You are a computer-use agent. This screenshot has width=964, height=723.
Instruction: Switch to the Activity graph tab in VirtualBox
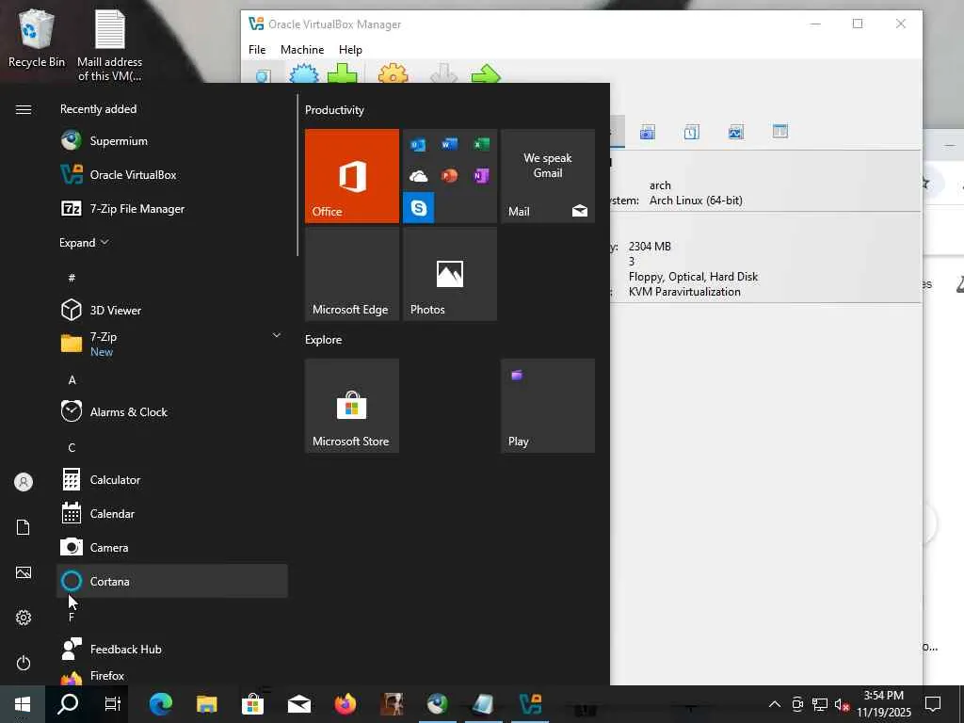(736, 132)
